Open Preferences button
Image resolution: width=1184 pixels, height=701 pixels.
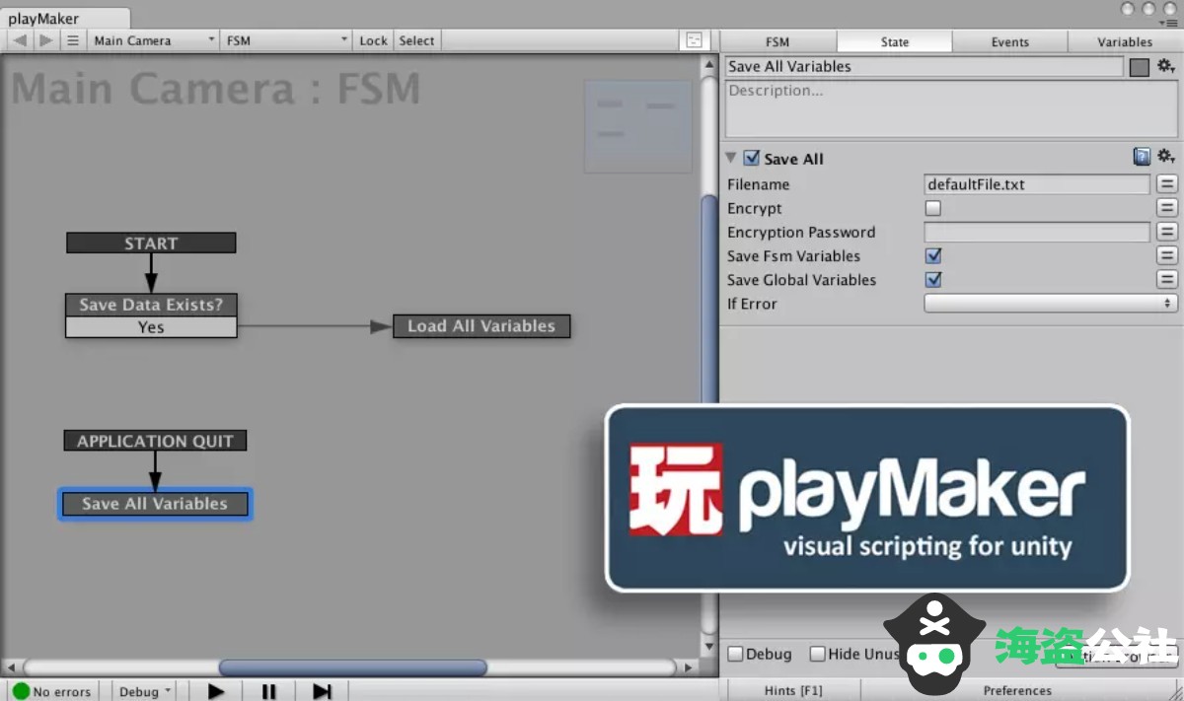[1017, 690]
